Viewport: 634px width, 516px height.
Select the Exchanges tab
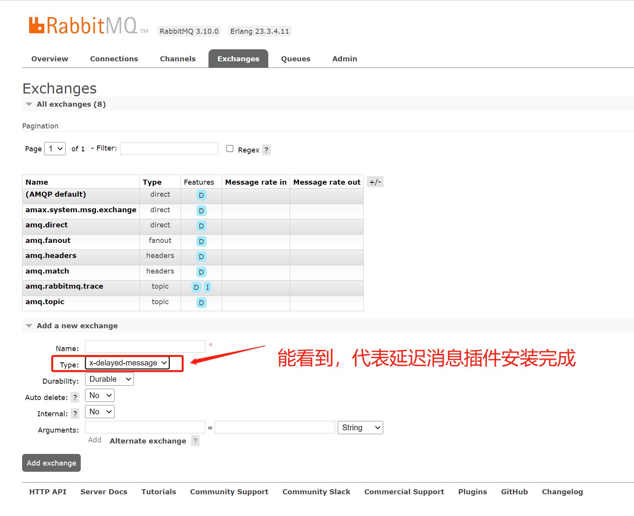[238, 59]
